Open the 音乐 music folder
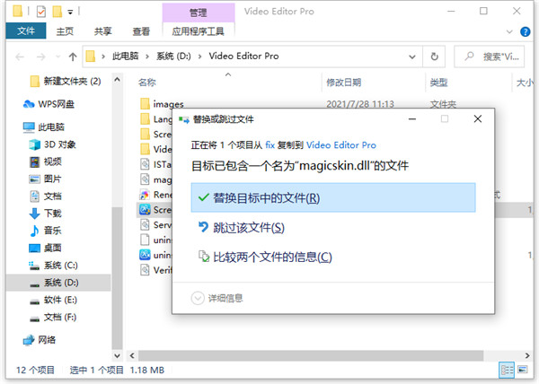The width and height of the screenshot is (539, 384). pos(53,231)
